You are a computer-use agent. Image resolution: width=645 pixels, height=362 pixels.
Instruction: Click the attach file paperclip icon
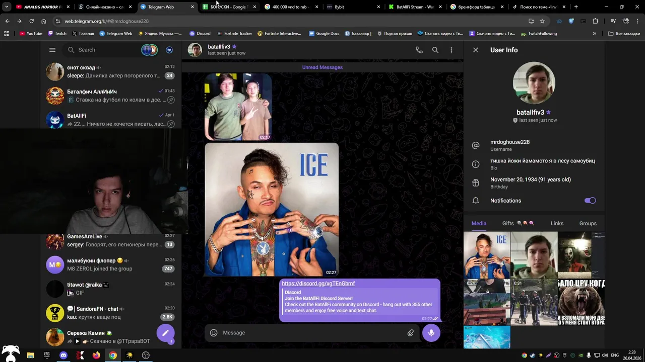click(411, 333)
